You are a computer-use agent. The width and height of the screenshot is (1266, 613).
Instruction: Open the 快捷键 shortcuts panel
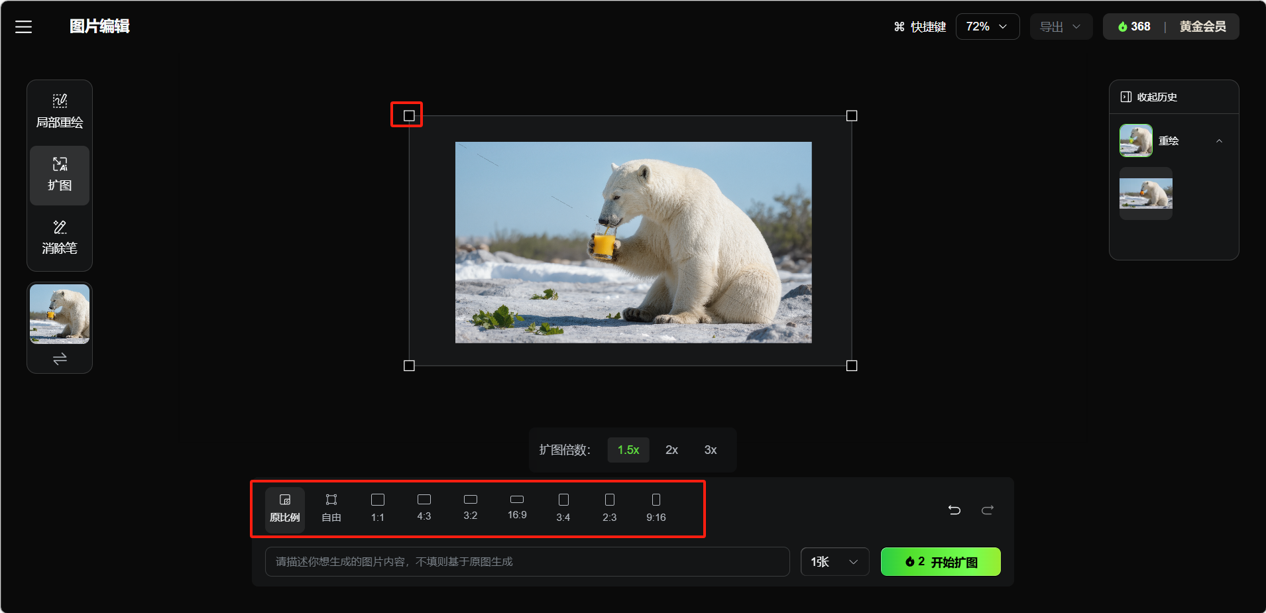pyautogui.click(x=919, y=27)
